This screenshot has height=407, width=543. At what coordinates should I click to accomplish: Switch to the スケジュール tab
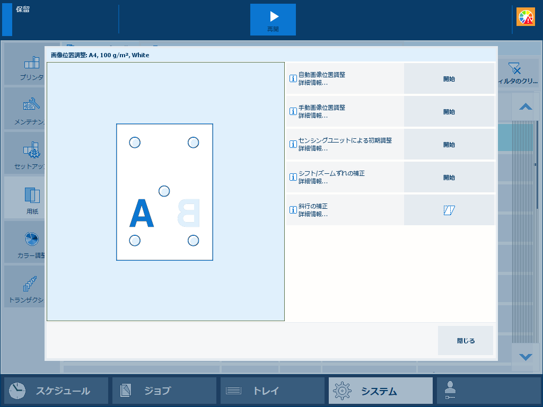click(56, 391)
